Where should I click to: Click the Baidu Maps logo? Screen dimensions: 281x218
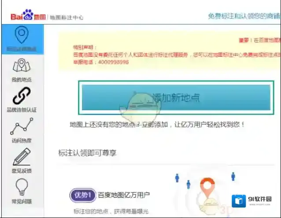(28, 15)
